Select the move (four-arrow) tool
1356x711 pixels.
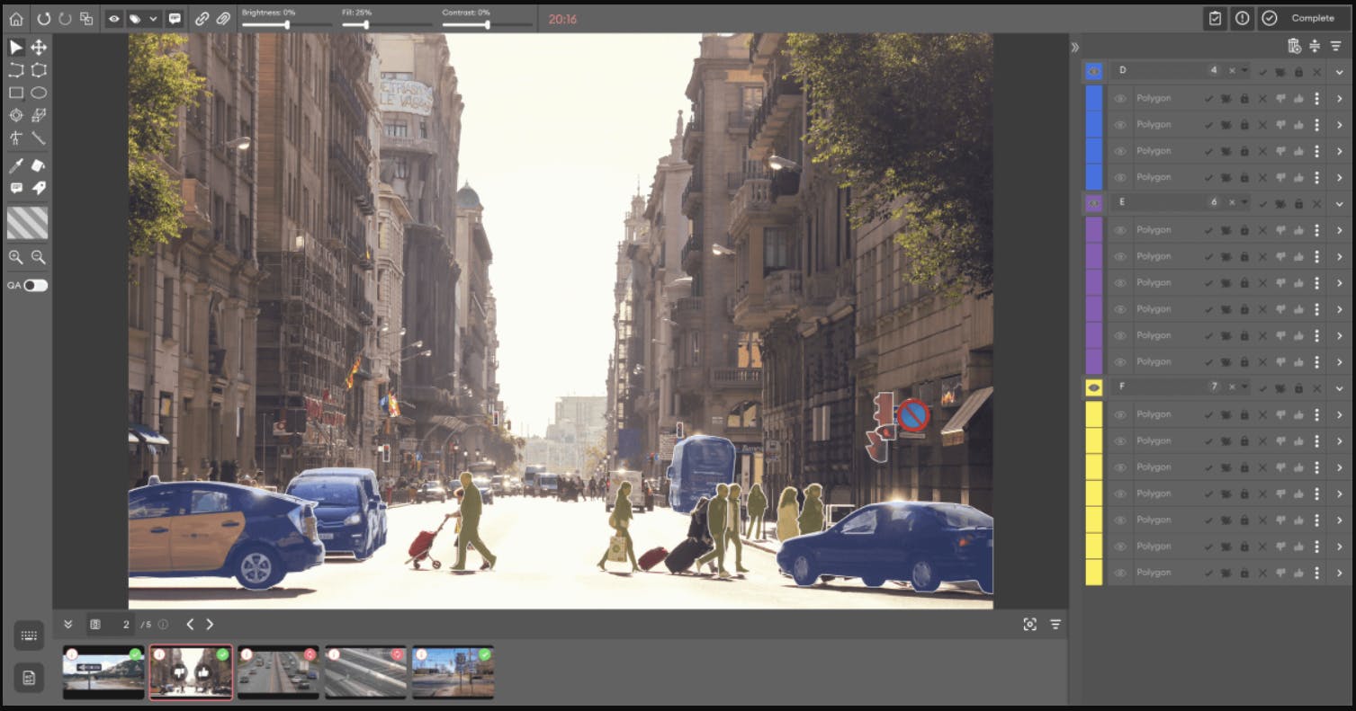tap(39, 48)
